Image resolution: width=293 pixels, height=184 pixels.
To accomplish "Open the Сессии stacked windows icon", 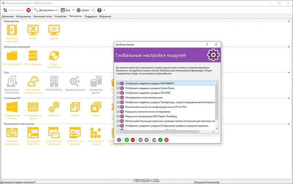I will point(96,107).
